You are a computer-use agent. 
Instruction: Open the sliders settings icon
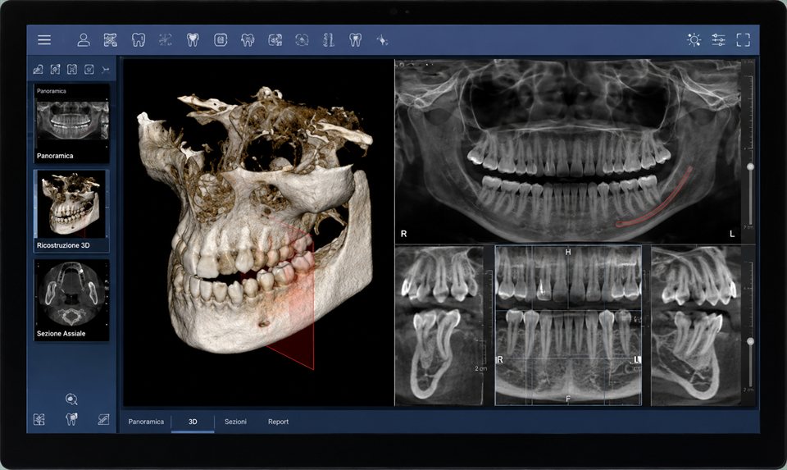point(718,39)
